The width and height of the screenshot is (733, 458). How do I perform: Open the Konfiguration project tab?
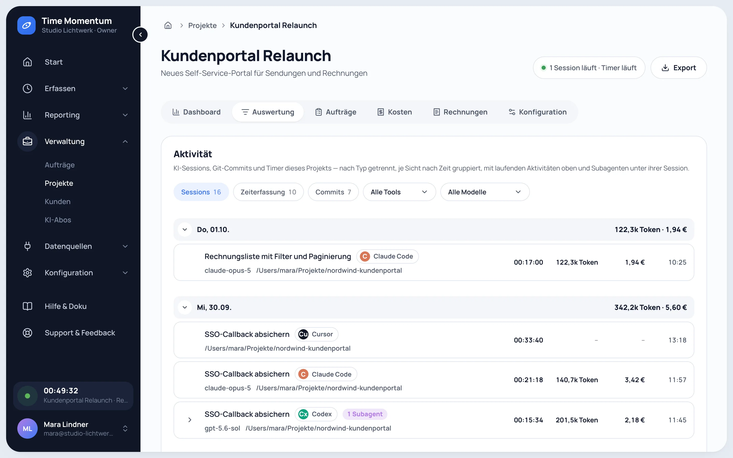537,112
